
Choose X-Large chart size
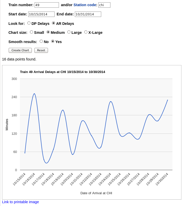(x=86, y=32)
